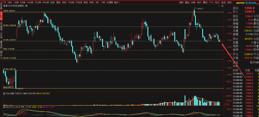
Task: Click the 返回 back button
Action: (x=229, y=2)
